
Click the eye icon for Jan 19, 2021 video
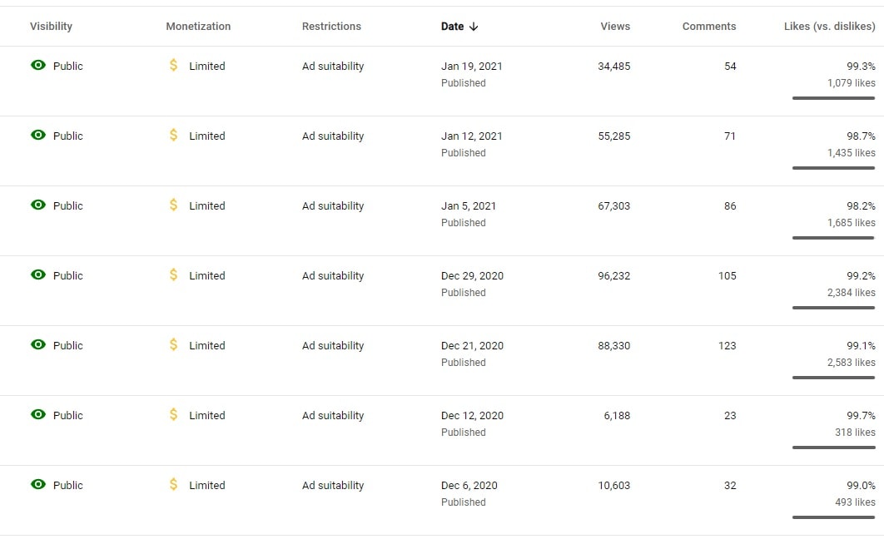click(x=37, y=66)
